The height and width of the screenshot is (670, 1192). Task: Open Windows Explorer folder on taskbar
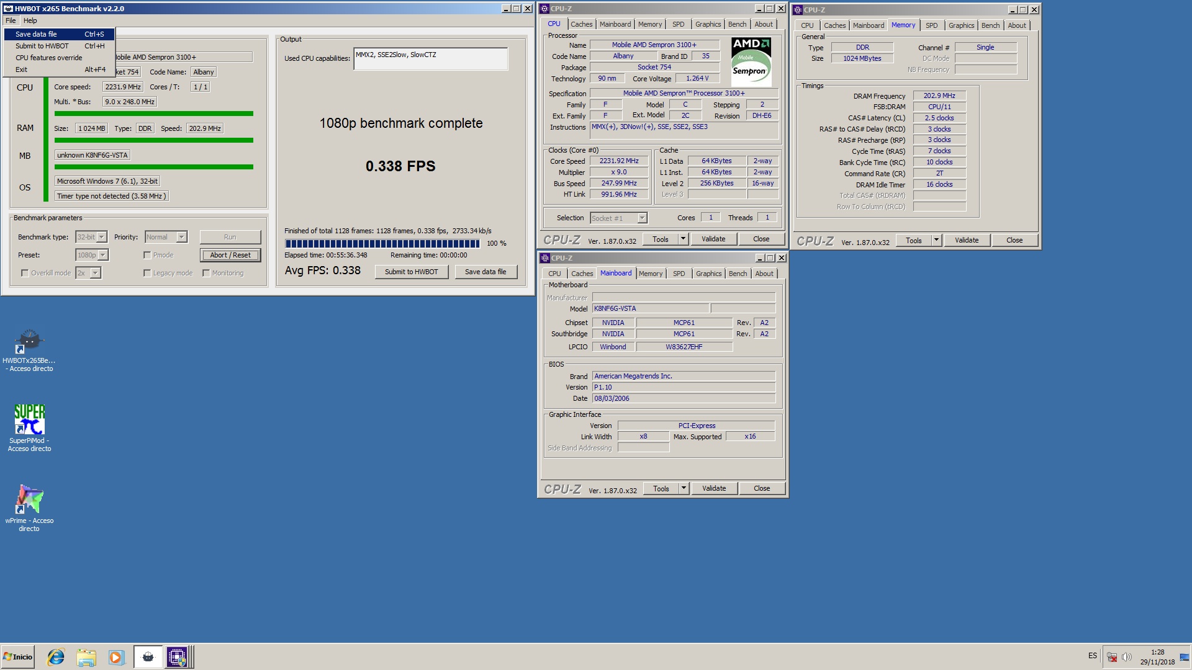click(x=86, y=657)
